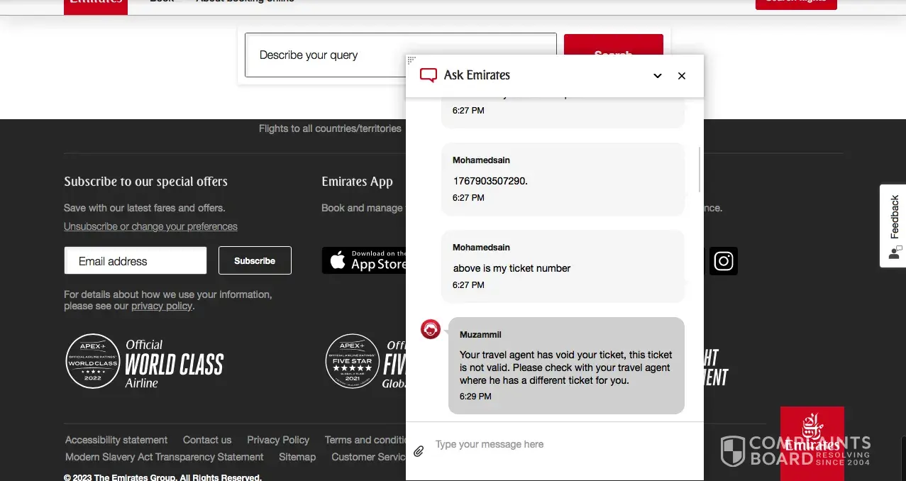Collapse the Ask Emirates chat with chevron
Screen dimensions: 906x481
(658, 76)
